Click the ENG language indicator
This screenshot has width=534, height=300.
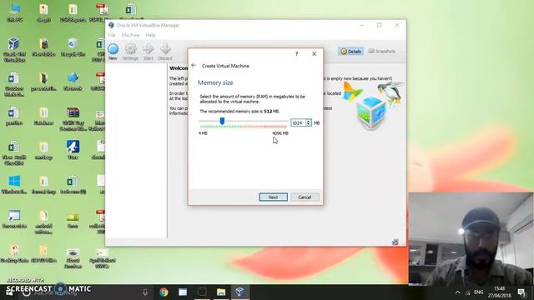[478, 292]
